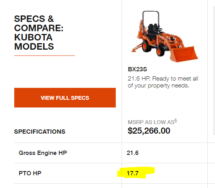This screenshot has height=188, width=215.
Task: Click the 'of your property needs.' text line
Action: pos(158,86)
